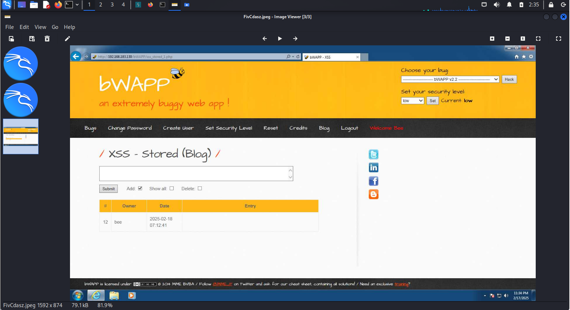570x310 pixels.
Task: Click the Blogger icon in the bWAPP image
Action: tap(374, 194)
